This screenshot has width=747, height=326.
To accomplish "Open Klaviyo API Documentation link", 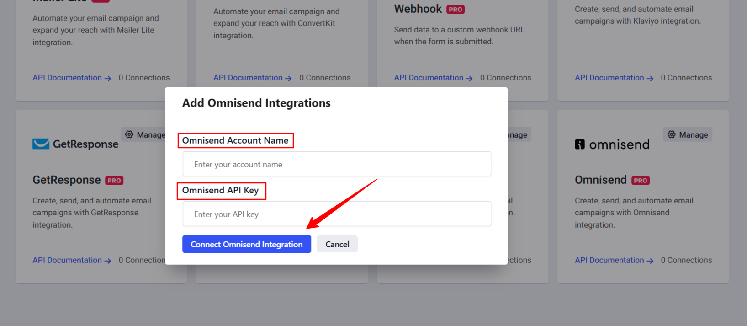I will click(x=614, y=78).
